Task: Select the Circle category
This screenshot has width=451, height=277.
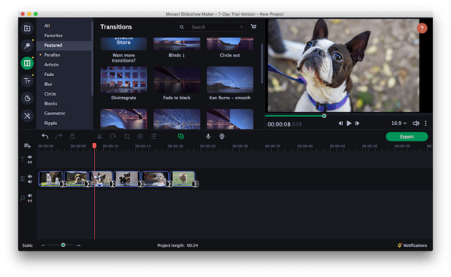Action: click(50, 94)
